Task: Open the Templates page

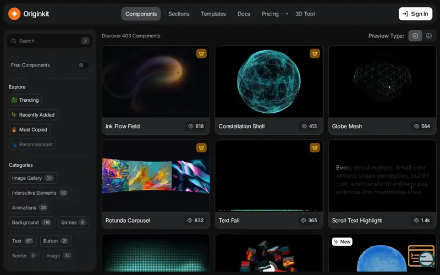Action: point(213,14)
